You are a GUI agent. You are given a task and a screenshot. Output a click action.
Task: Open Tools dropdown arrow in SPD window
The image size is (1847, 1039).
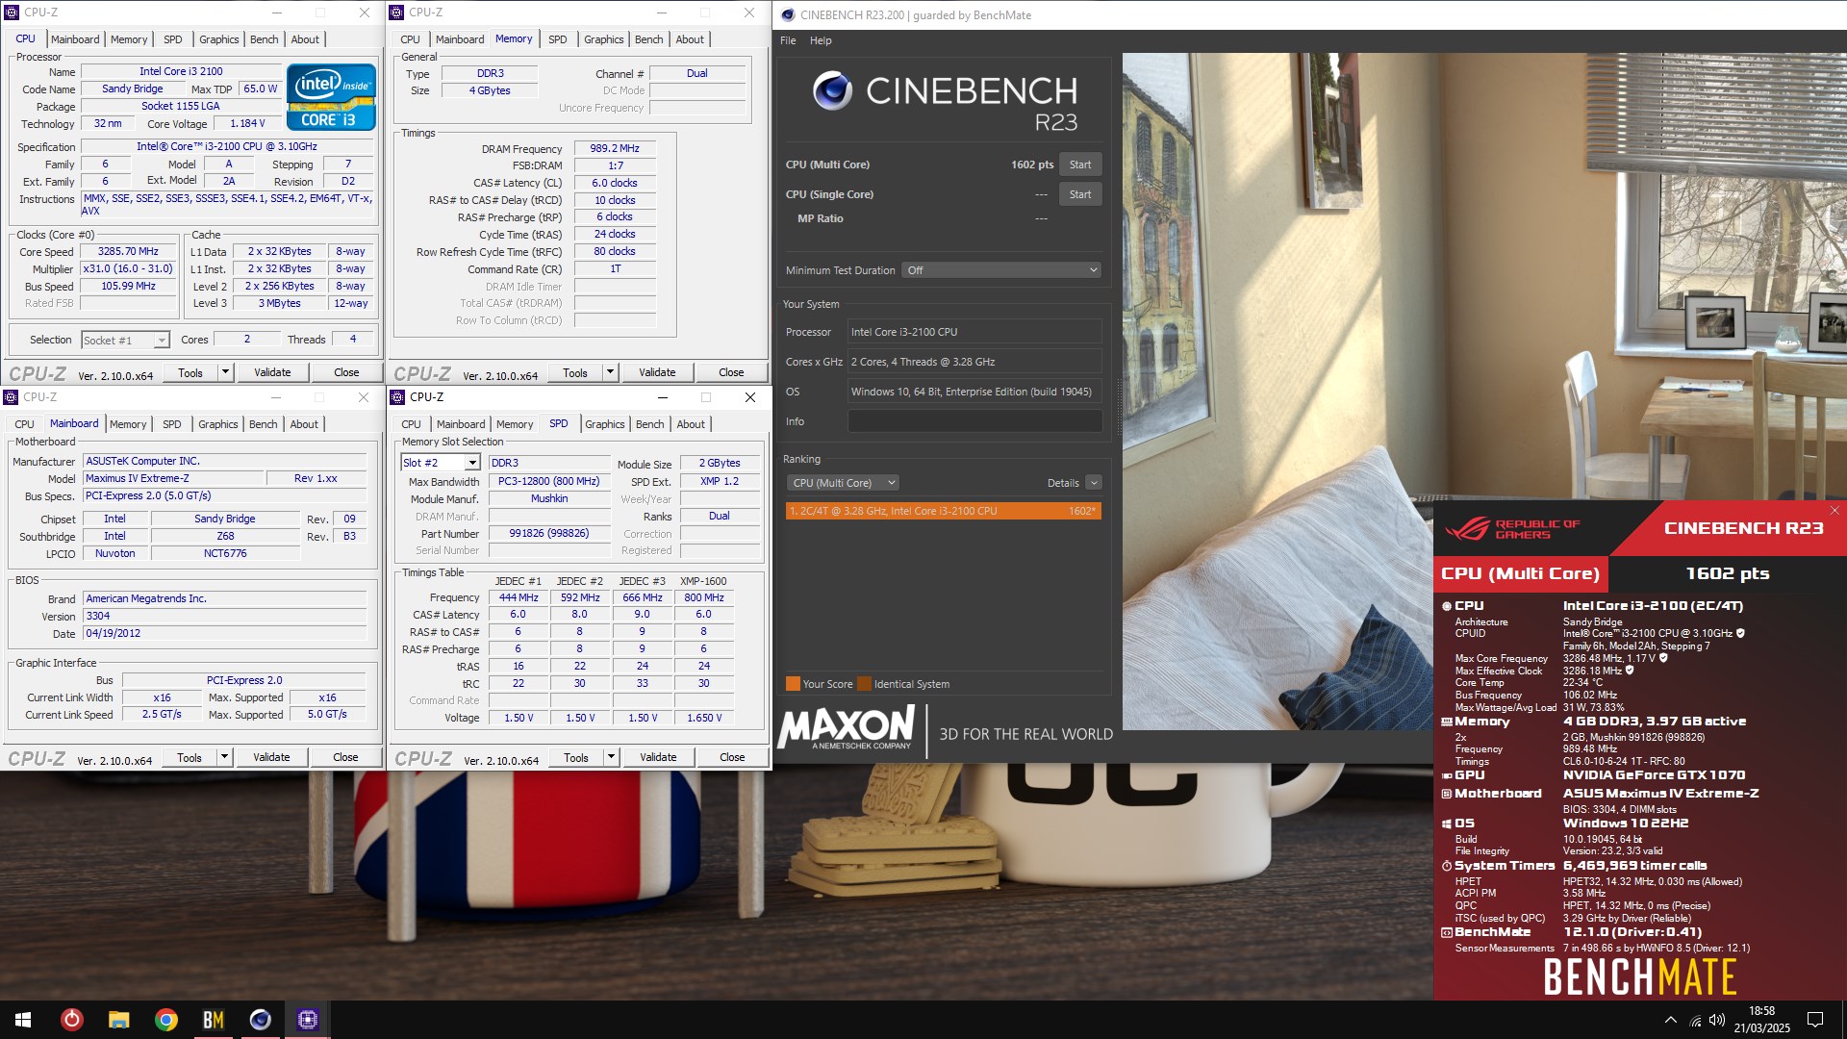pos(611,757)
